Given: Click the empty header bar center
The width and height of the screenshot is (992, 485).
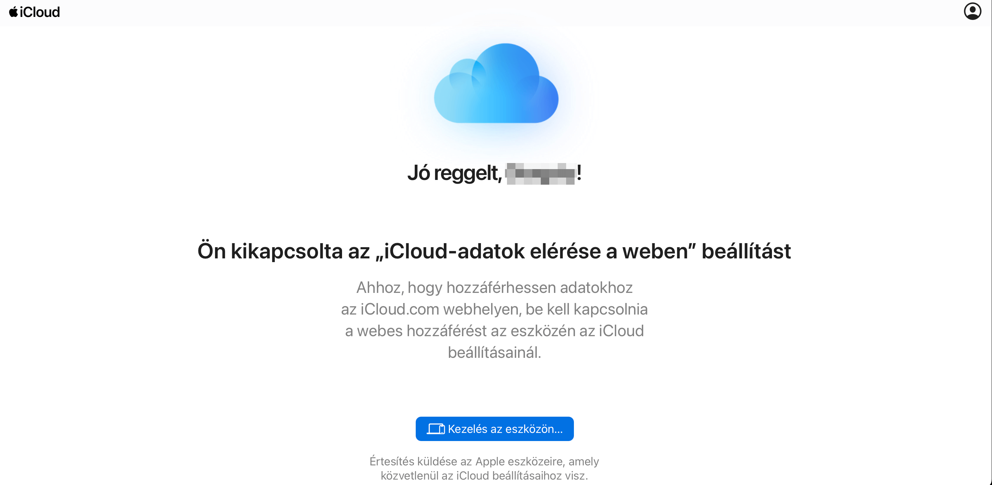Looking at the screenshot, I should pos(496,12).
